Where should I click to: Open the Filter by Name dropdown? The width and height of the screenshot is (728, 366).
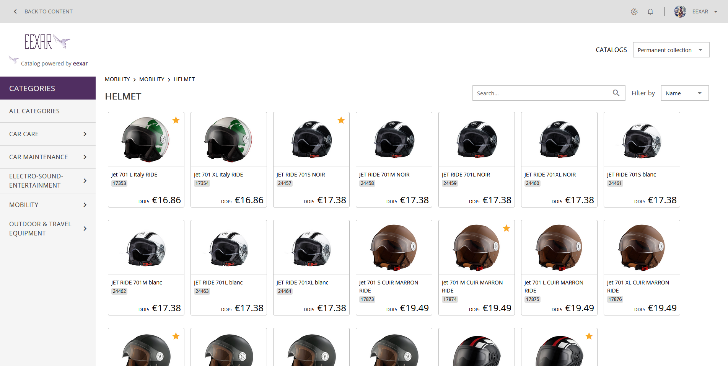click(684, 93)
